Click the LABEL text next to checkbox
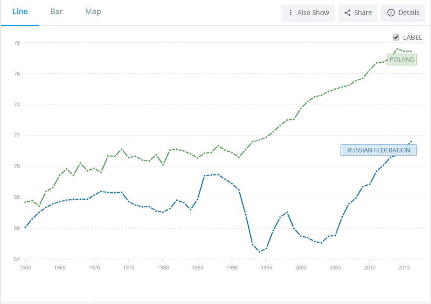 coord(412,38)
